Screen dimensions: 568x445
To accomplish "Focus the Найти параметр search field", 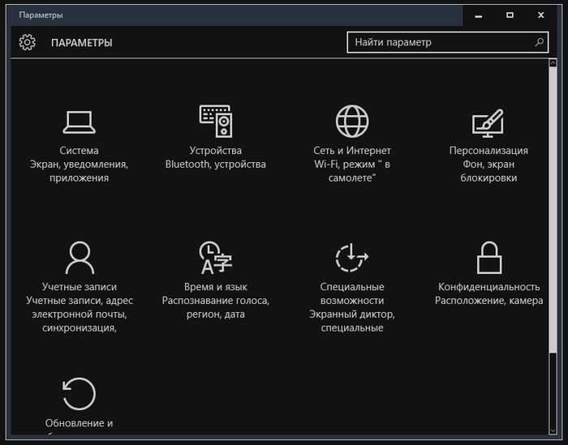I will coord(442,42).
